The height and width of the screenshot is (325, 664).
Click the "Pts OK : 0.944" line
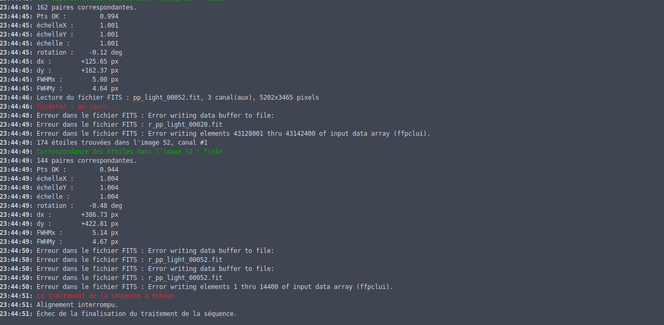point(77,170)
